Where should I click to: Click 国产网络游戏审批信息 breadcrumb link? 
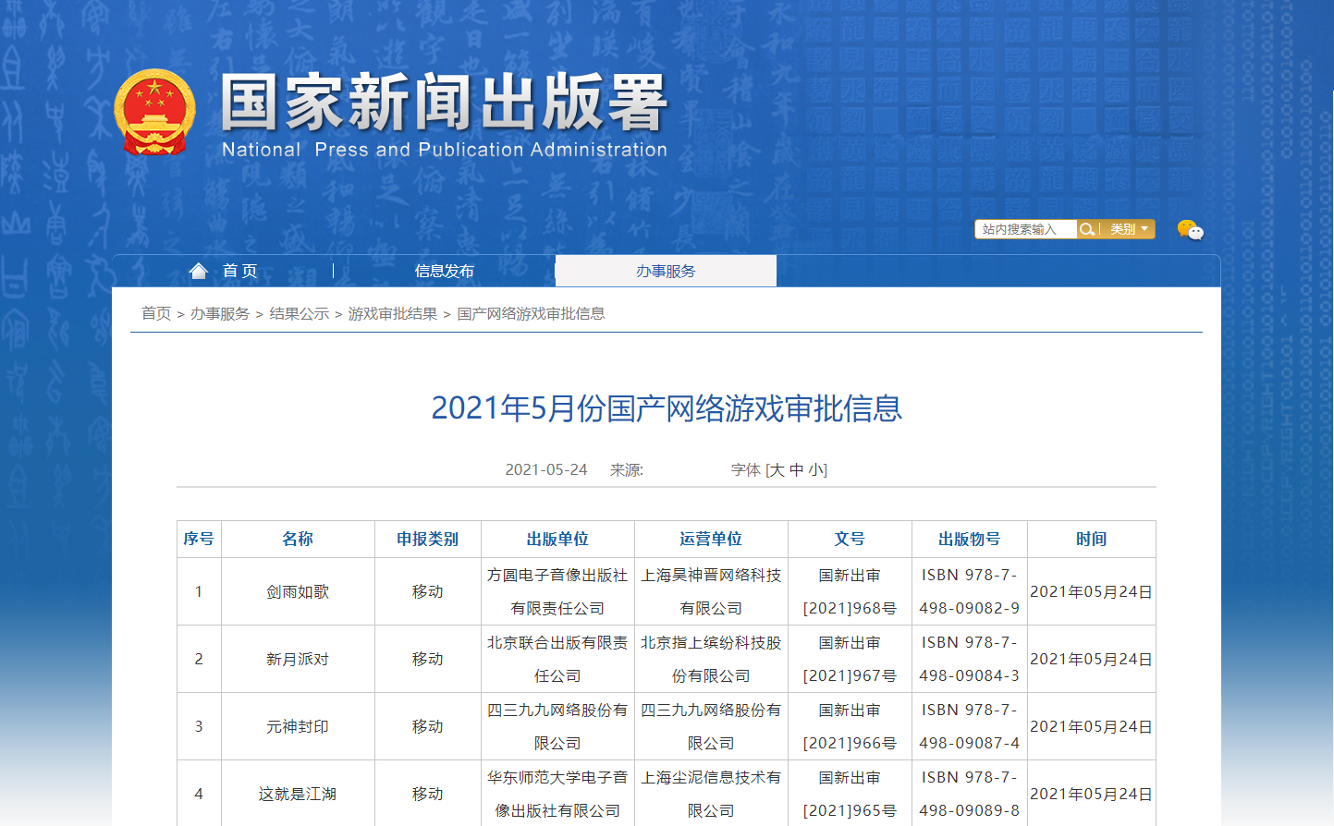click(531, 314)
